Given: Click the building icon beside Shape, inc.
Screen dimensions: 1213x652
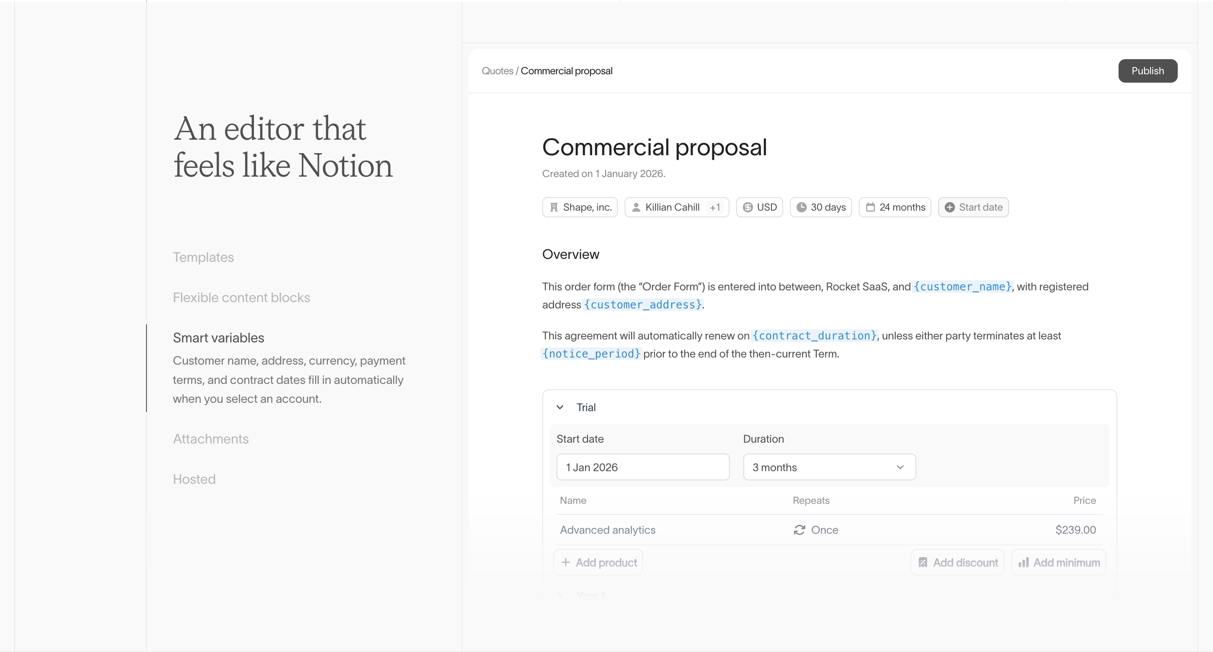Looking at the screenshot, I should pos(554,207).
